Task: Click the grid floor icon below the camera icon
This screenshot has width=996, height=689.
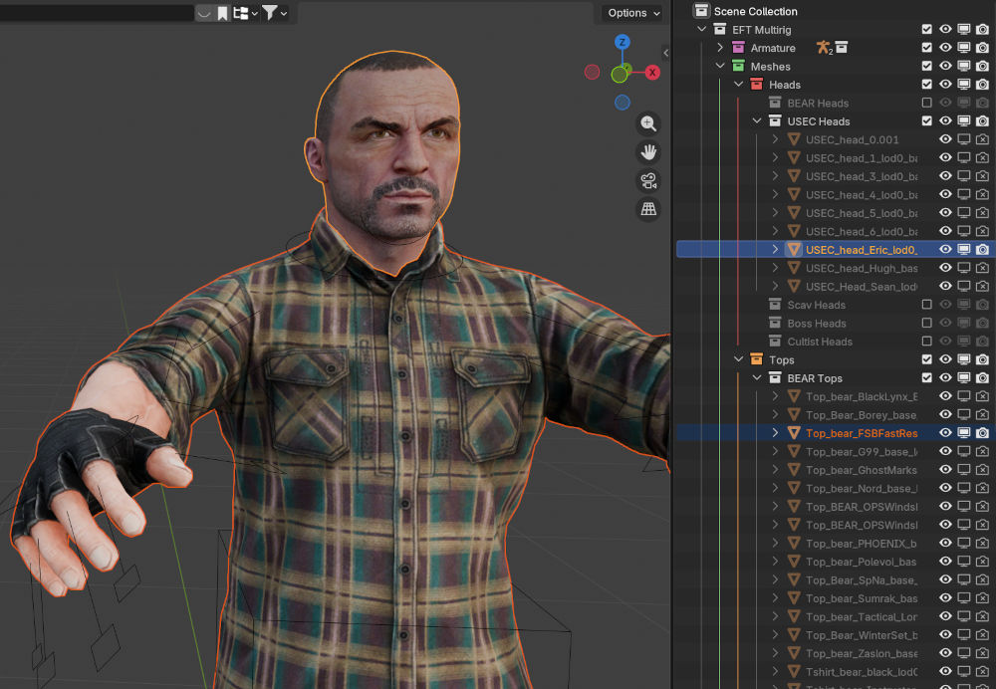Action: click(x=648, y=208)
